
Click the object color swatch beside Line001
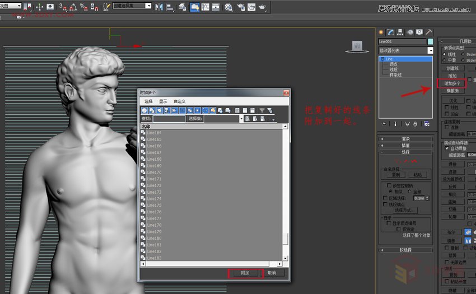click(430, 41)
